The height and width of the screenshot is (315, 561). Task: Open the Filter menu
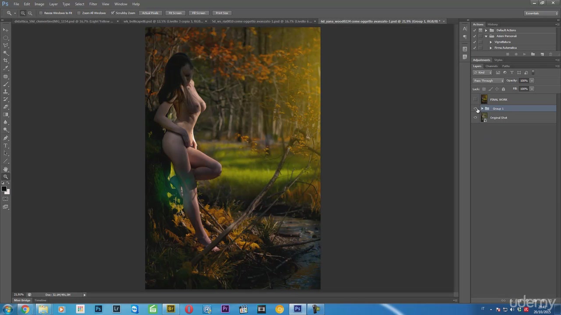93,4
